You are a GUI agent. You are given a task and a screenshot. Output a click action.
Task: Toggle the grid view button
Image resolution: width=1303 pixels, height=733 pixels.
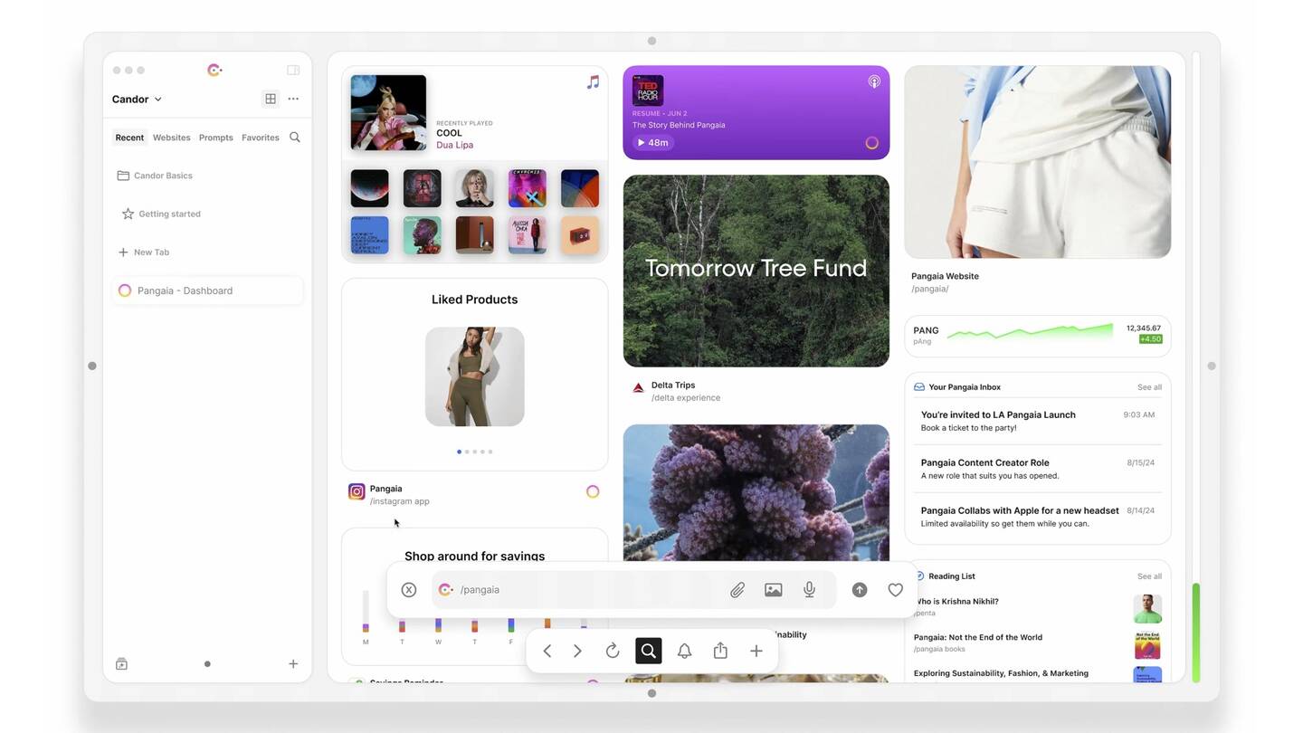[270, 99]
